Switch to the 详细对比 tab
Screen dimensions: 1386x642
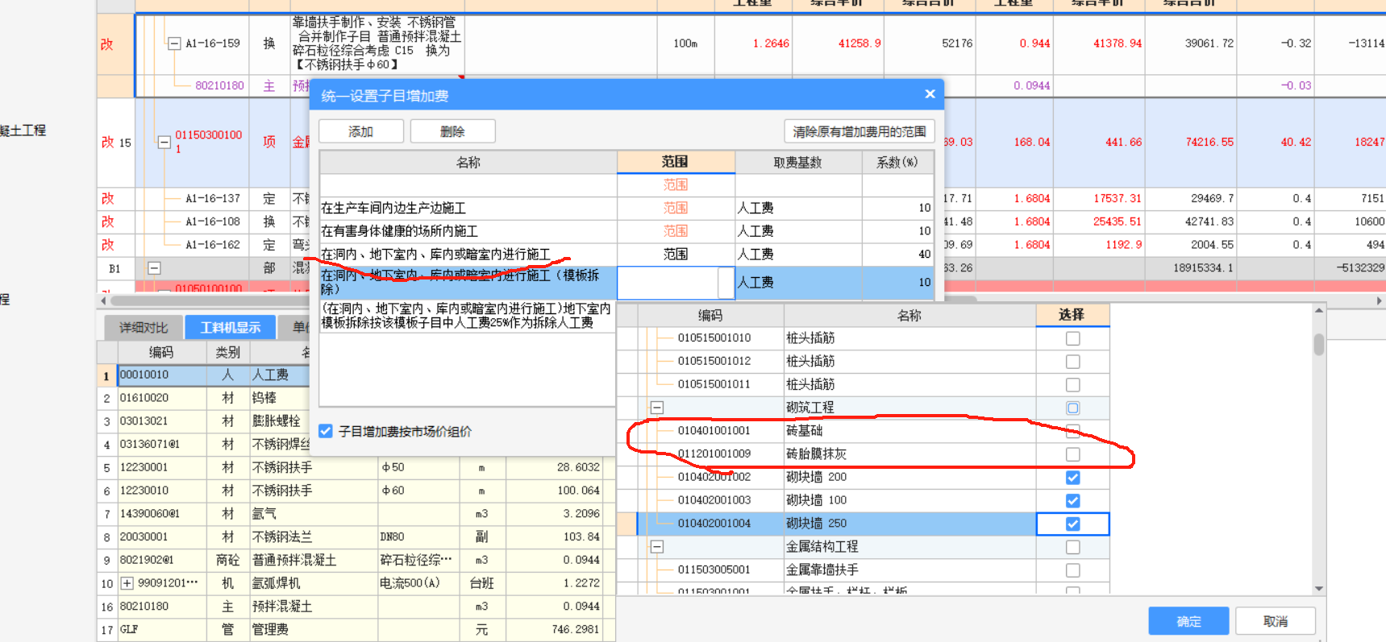tap(144, 327)
